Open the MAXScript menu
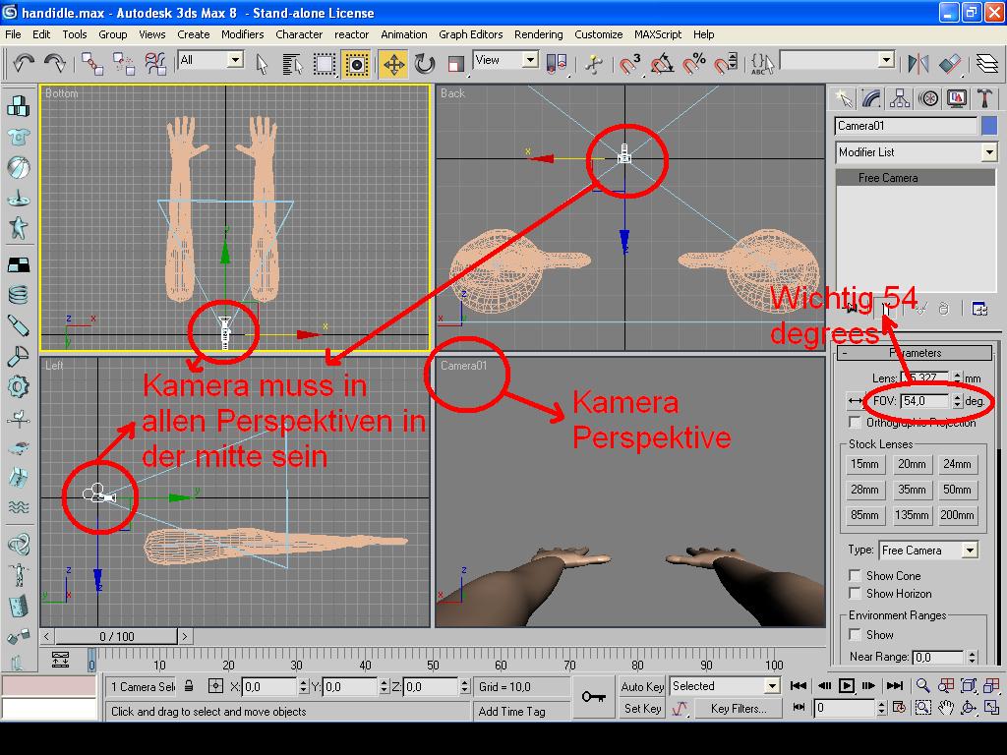The height and width of the screenshot is (755, 1007). (658, 34)
